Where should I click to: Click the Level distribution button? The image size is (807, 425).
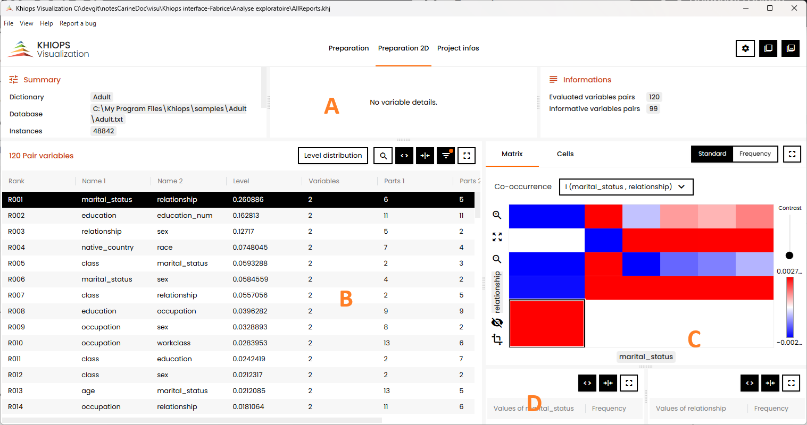pyautogui.click(x=333, y=156)
